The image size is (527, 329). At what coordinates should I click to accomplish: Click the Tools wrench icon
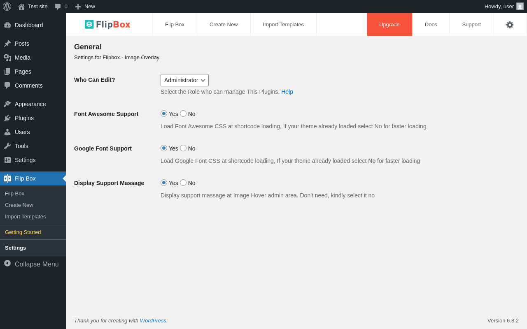coord(7,146)
